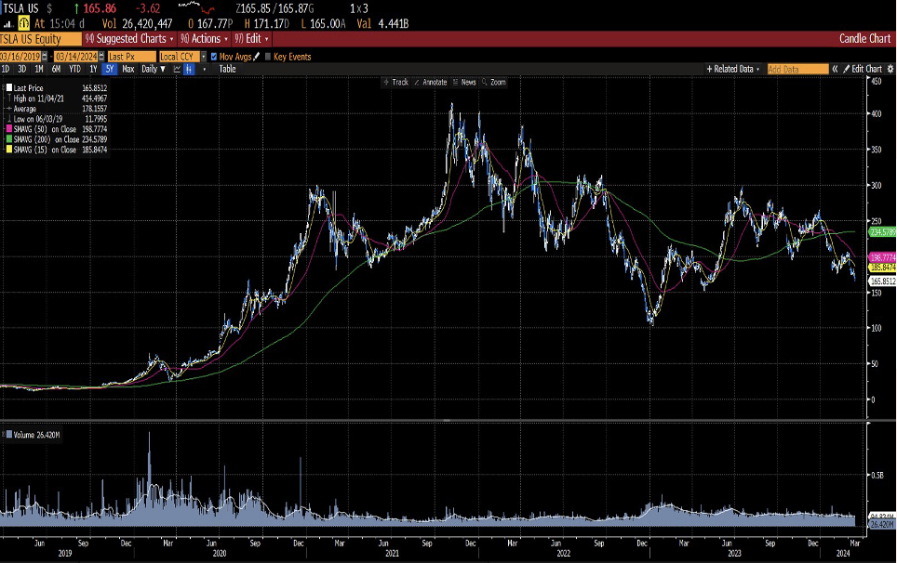Click the Local CCY field
This screenshot has height=563, width=897.
179,57
